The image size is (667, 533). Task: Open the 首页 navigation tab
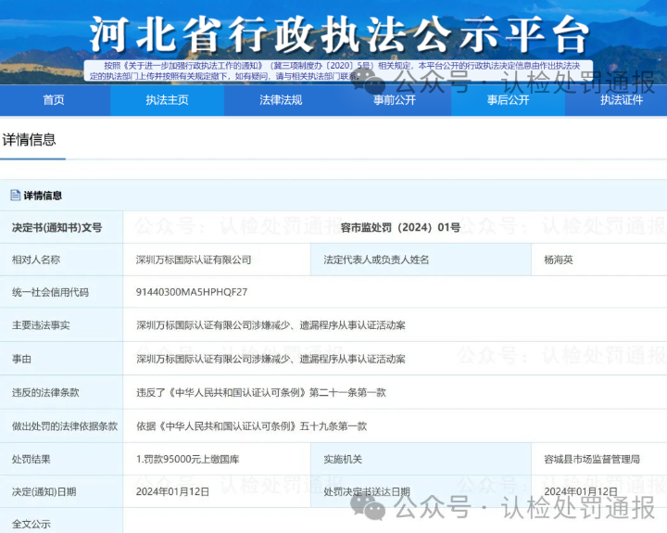(x=54, y=100)
